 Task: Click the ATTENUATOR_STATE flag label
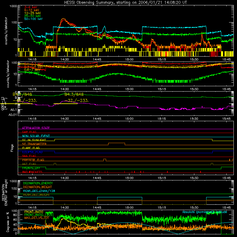[36, 128]
